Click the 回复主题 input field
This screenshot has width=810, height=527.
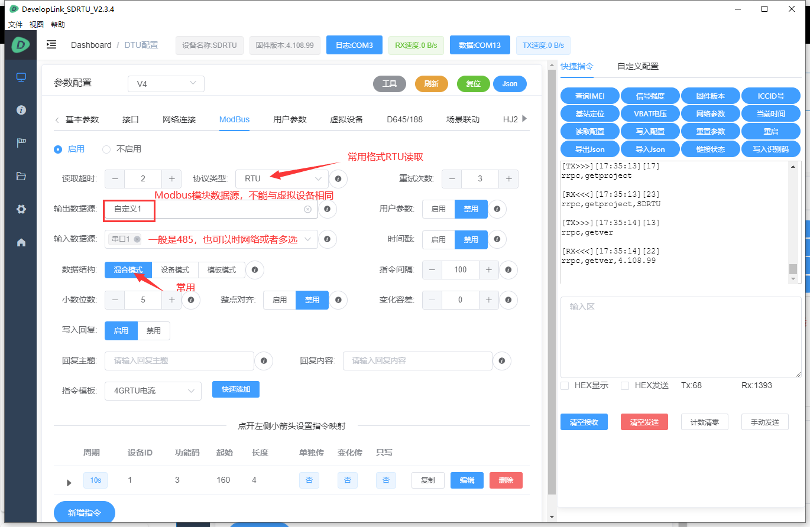[x=180, y=361]
